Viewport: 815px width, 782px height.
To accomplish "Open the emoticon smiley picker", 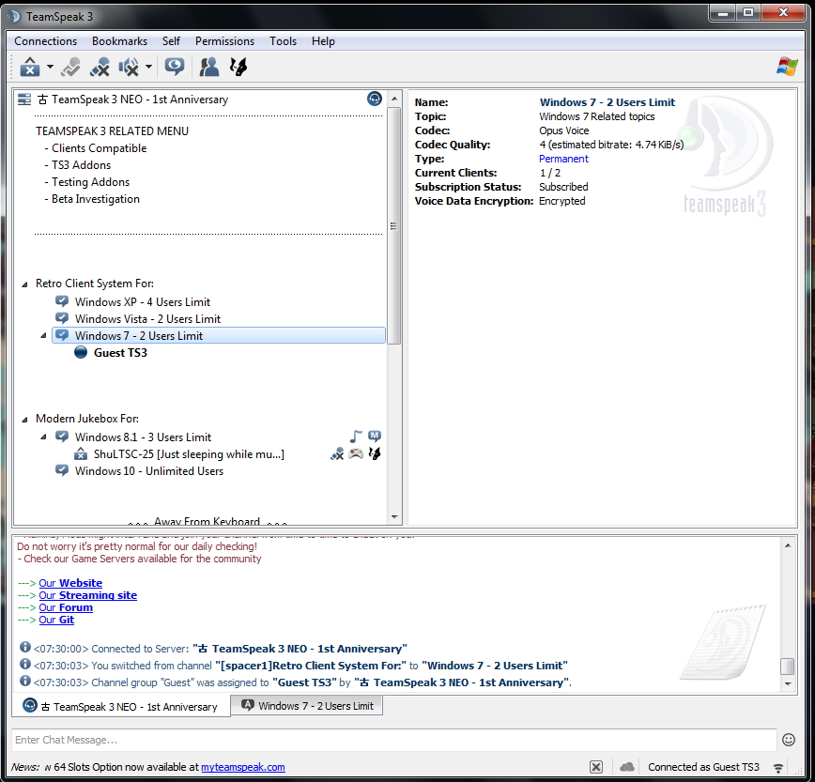I will point(789,740).
